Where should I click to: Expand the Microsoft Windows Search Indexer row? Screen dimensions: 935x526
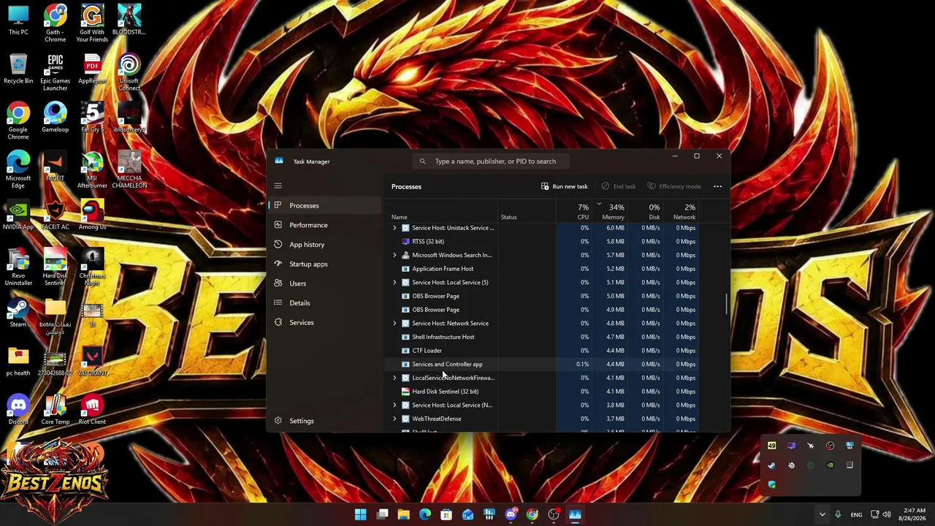tap(394, 255)
